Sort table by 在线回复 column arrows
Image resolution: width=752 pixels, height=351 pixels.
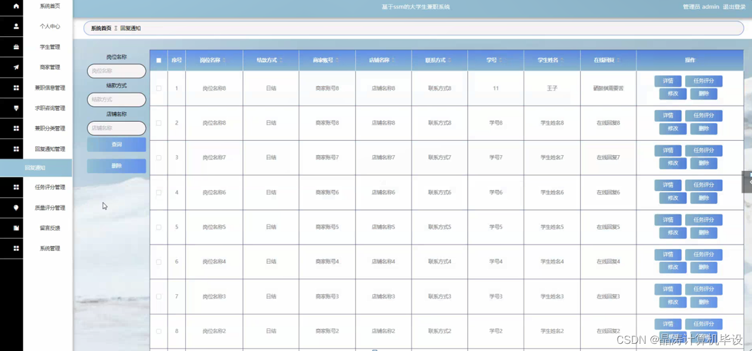pos(619,60)
